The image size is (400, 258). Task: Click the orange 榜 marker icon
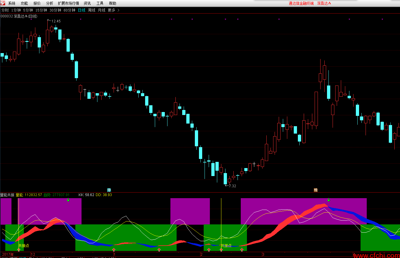[316, 190]
